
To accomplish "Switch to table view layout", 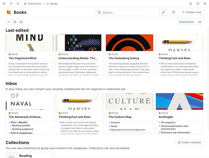I will pos(21,22).
